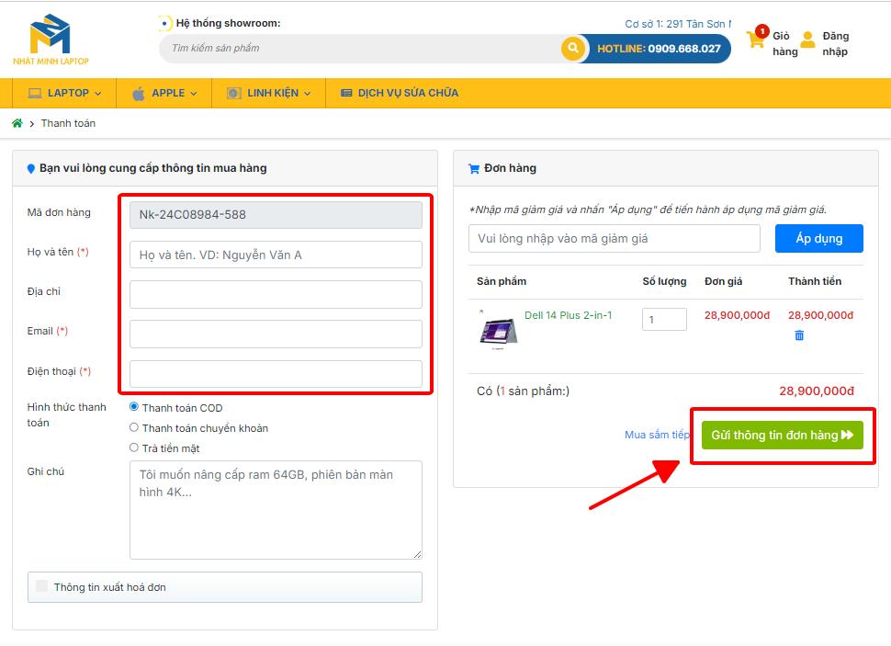Follow the Mua sắm tiếp link

click(x=657, y=435)
